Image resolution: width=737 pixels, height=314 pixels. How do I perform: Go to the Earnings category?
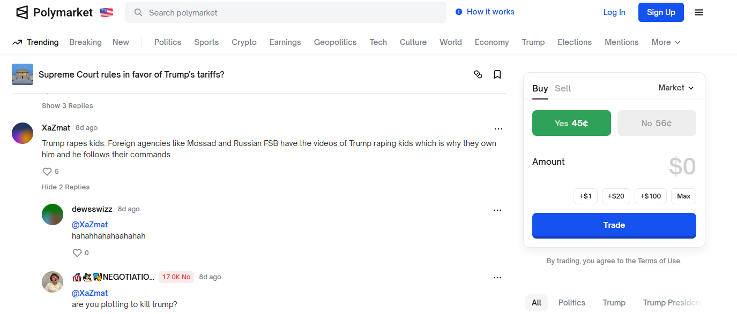coord(285,42)
